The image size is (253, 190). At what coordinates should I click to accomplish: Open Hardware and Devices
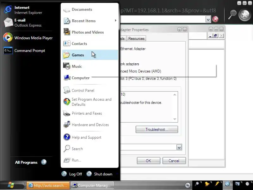[90, 125]
